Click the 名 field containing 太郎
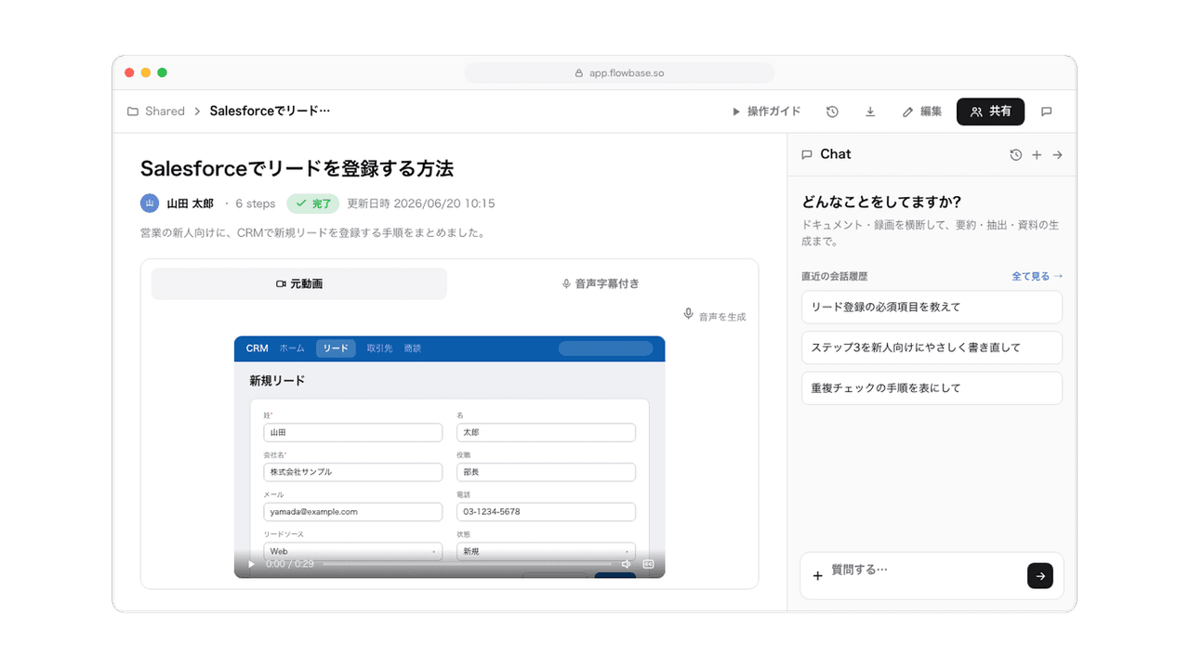 (x=546, y=432)
